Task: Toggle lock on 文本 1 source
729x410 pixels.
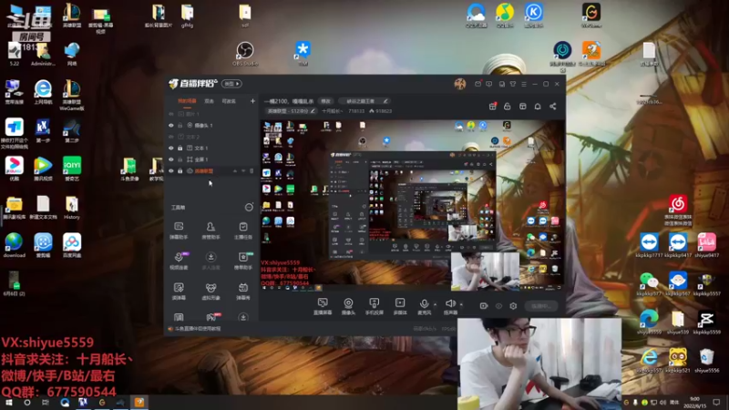Action: click(180, 149)
